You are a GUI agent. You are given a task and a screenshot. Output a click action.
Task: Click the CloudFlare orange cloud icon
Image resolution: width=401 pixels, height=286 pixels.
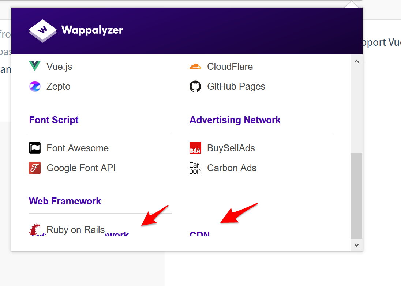[195, 67]
